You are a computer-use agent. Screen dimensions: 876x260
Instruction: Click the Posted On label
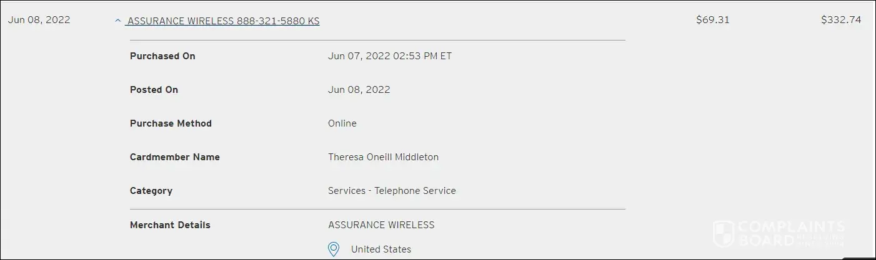154,90
